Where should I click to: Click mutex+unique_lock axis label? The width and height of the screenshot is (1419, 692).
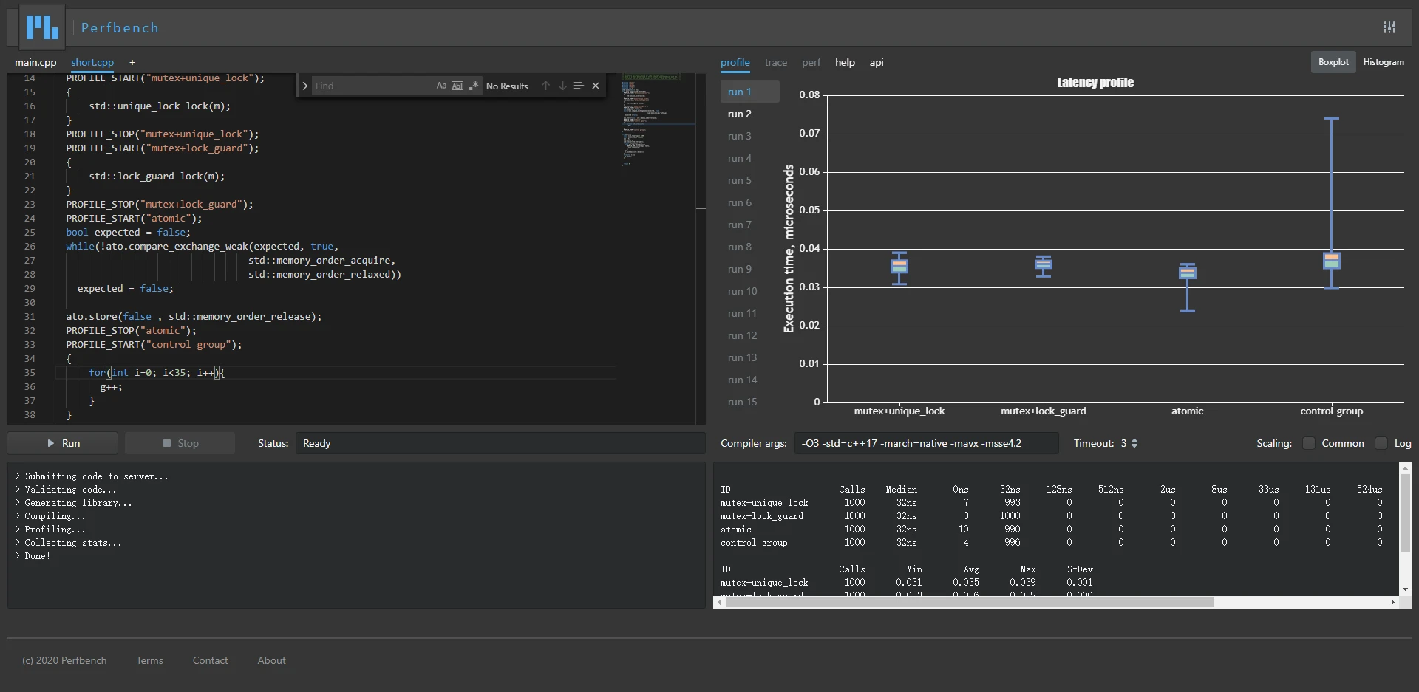point(899,411)
